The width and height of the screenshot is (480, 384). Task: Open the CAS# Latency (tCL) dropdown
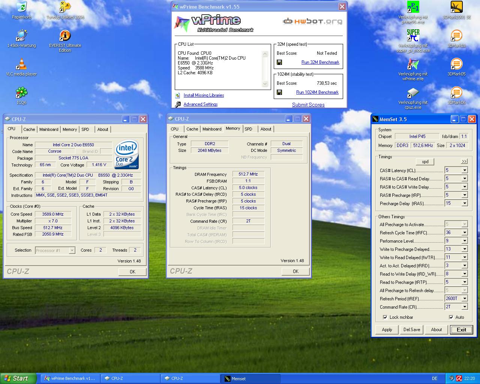(464, 170)
